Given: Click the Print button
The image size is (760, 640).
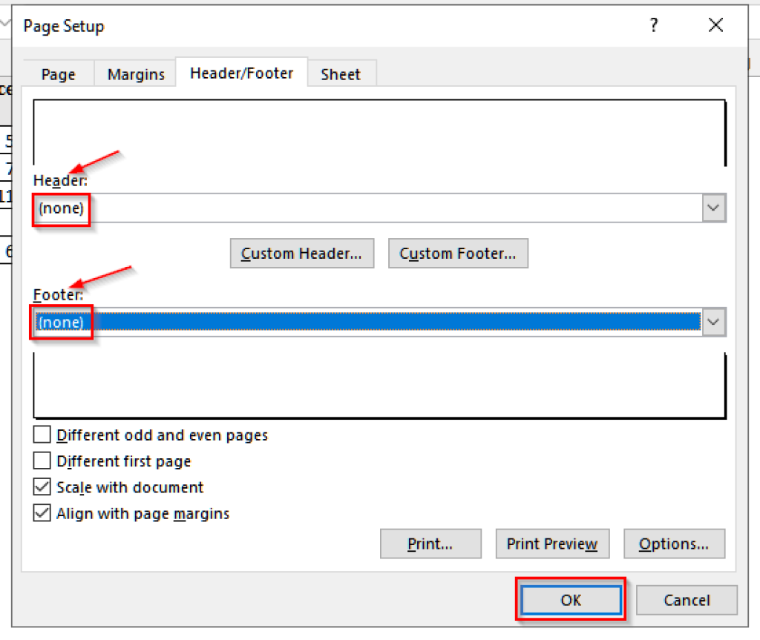Looking at the screenshot, I should pos(430,544).
